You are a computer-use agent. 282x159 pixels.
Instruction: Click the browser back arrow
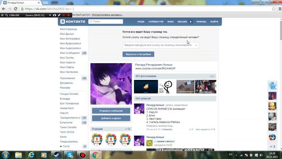tap(4, 9)
